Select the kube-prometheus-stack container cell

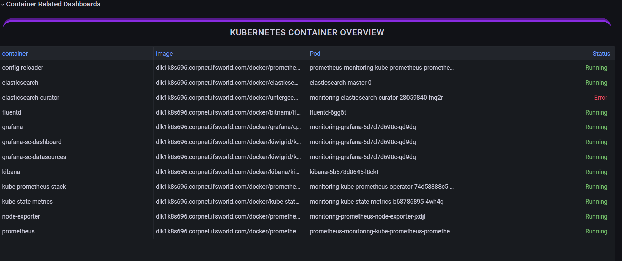pyautogui.click(x=34, y=187)
